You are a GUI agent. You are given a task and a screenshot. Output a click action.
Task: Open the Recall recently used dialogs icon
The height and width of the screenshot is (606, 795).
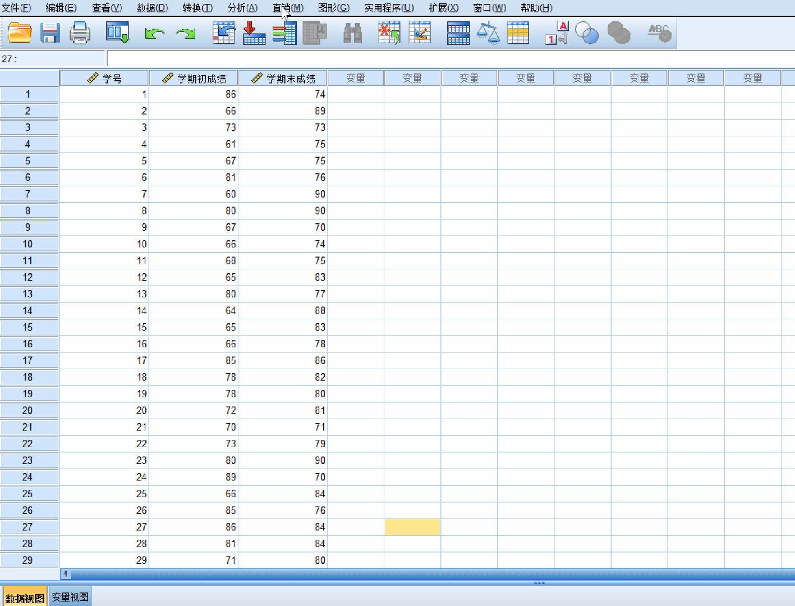tap(118, 33)
